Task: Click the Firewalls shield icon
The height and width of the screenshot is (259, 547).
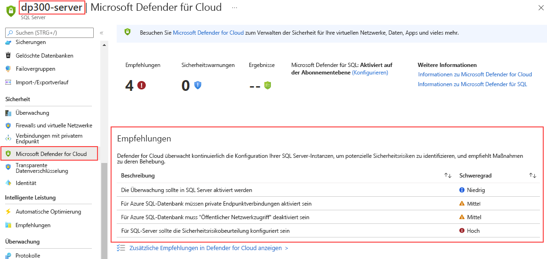Action: click(x=8, y=126)
